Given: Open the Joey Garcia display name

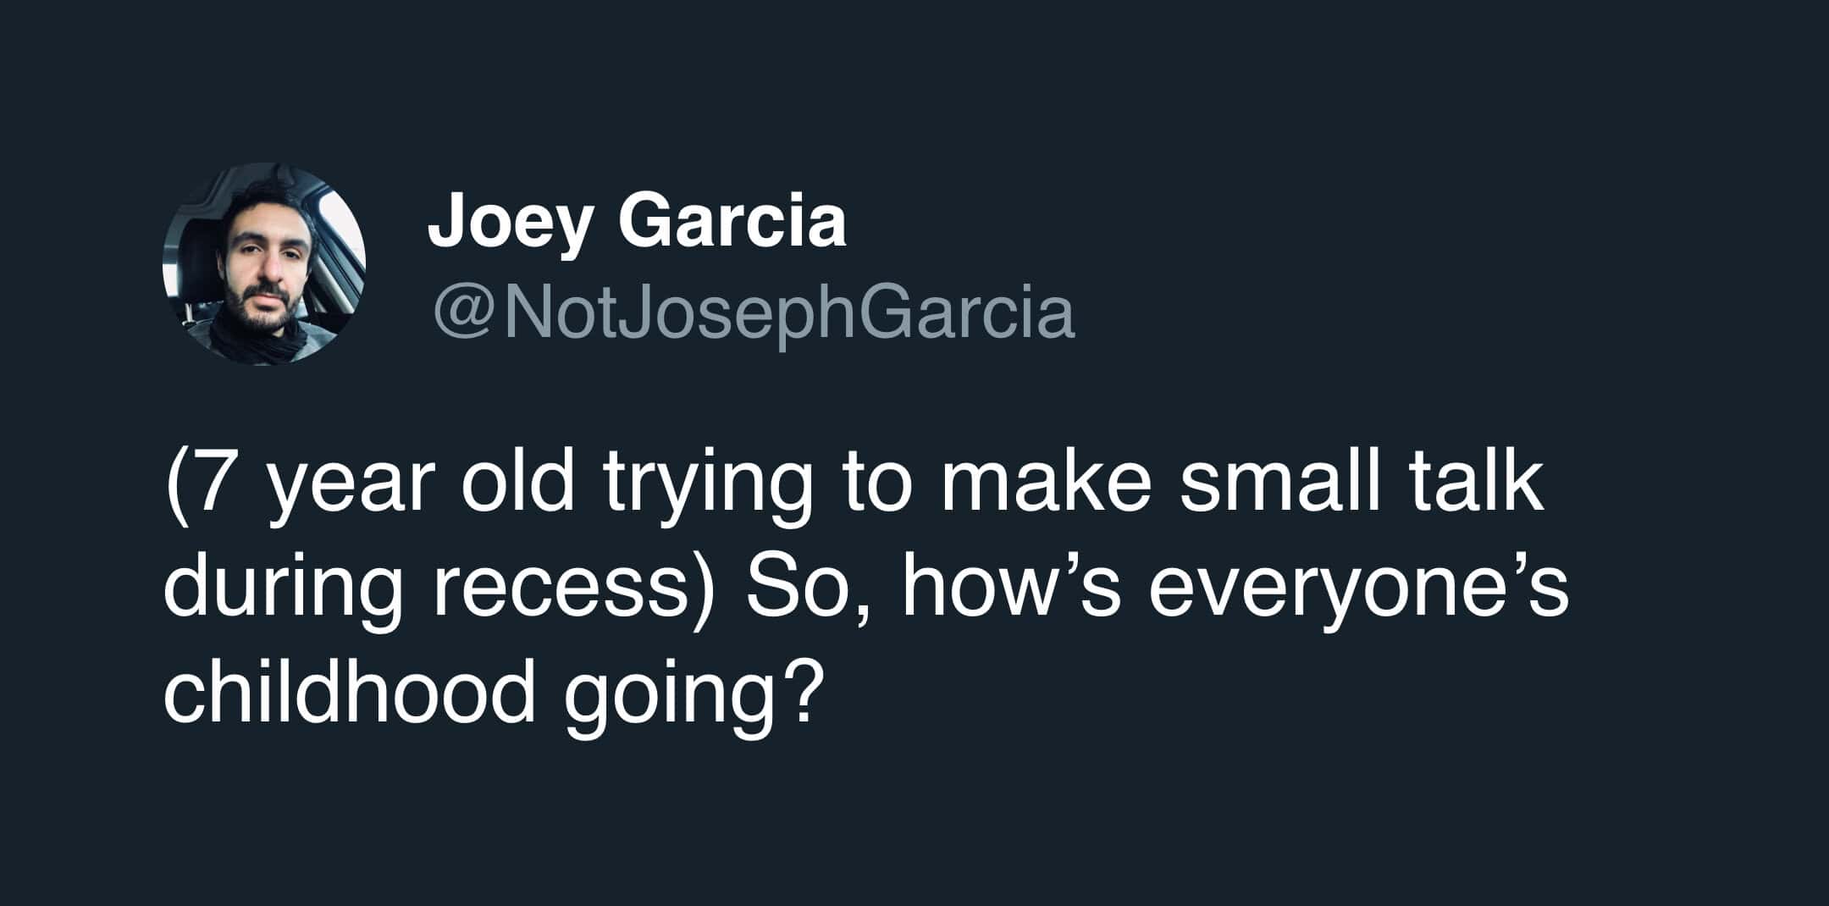Looking at the screenshot, I should (x=637, y=222).
